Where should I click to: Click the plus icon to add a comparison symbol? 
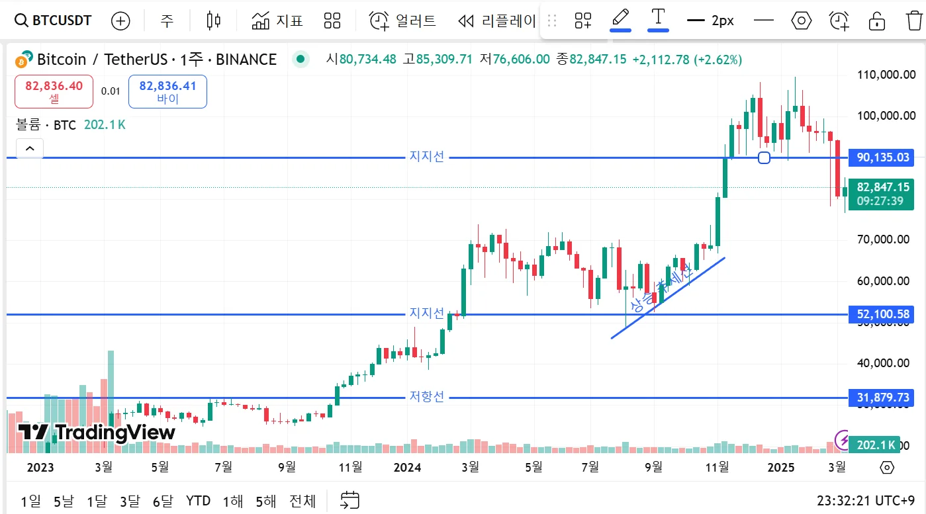point(120,21)
